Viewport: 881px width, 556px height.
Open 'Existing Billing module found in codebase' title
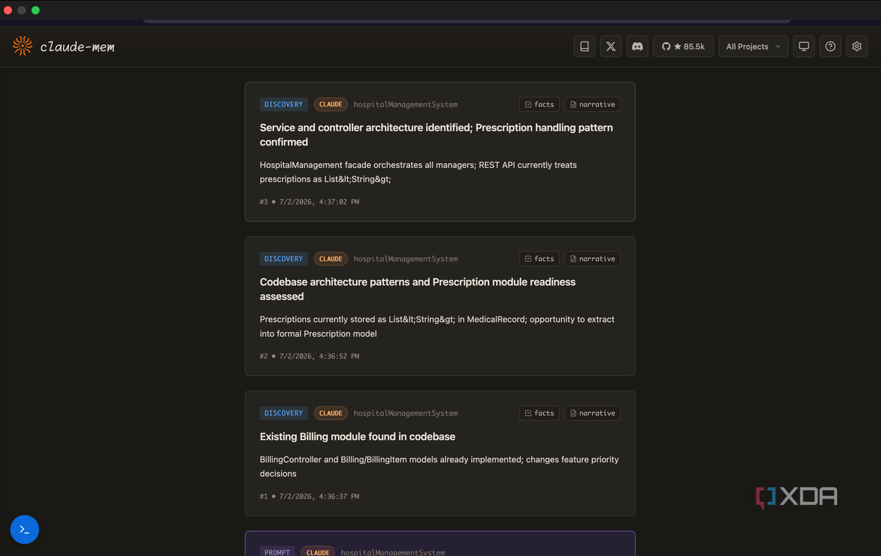pos(358,436)
